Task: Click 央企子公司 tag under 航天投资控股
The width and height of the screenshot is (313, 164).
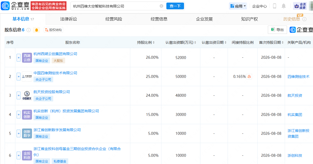Action: click(43, 99)
